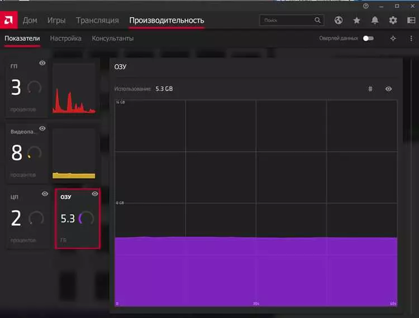419x318 pixels.
Task: Click the Оверлей данных label
Action: [339, 38]
